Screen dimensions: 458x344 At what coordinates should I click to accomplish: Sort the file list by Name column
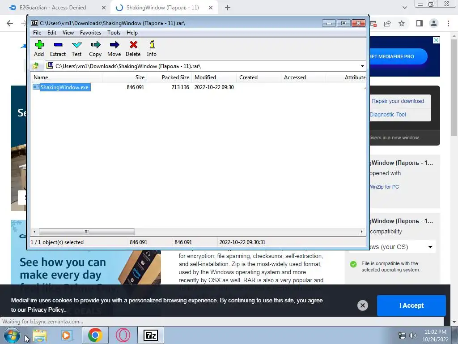coord(67,77)
